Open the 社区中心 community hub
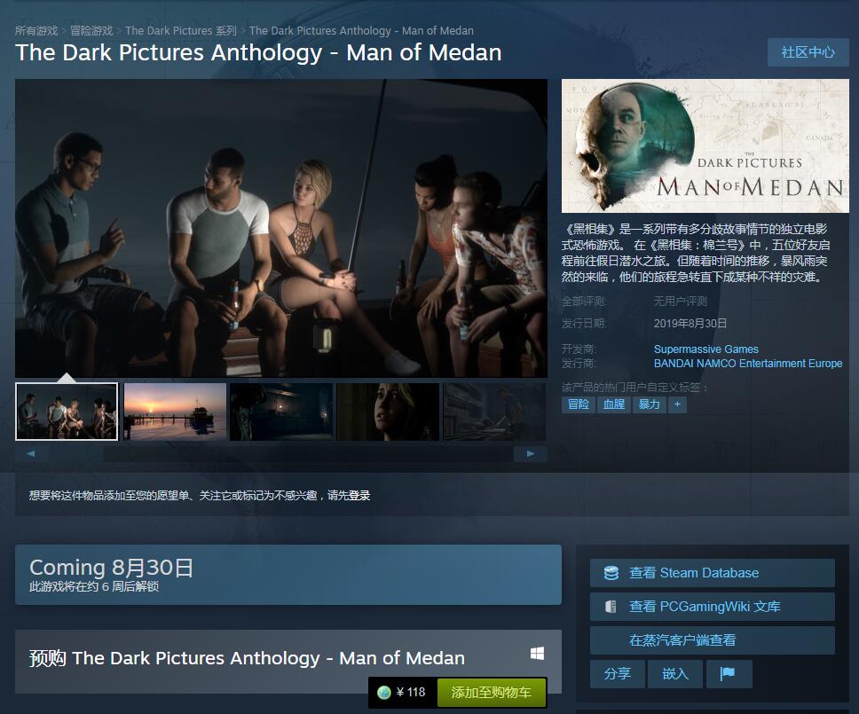Screen dimensions: 859x714 (808, 52)
